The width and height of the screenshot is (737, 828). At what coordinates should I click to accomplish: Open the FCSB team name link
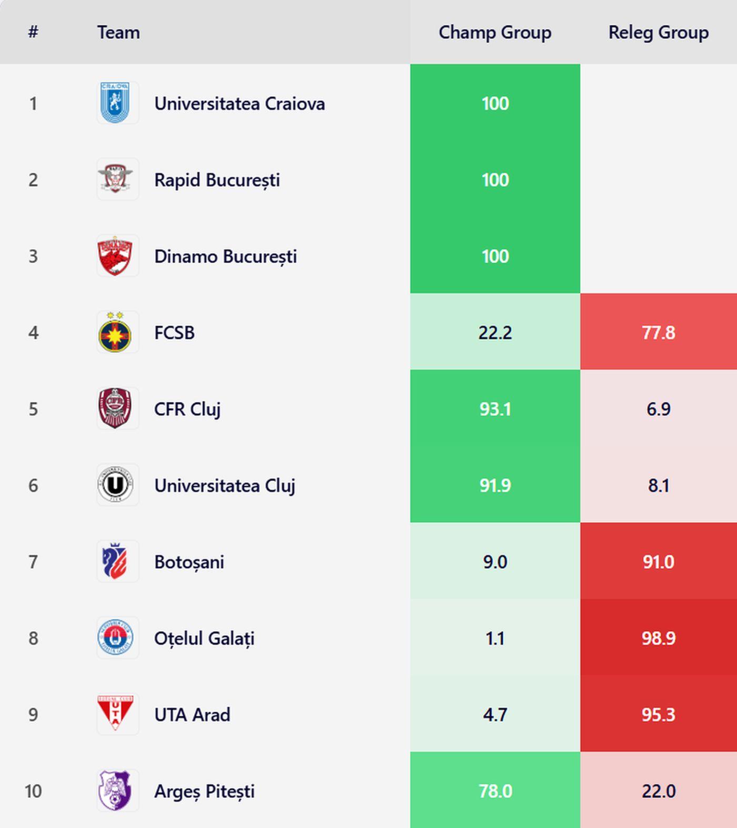(174, 333)
